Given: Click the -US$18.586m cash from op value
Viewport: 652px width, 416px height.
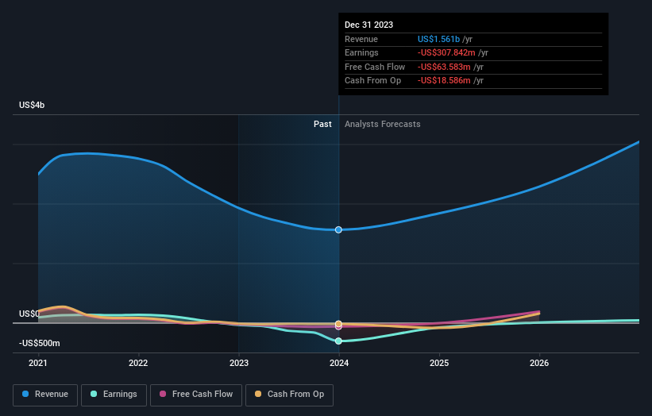Looking at the screenshot, I should (x=444, y=81).
